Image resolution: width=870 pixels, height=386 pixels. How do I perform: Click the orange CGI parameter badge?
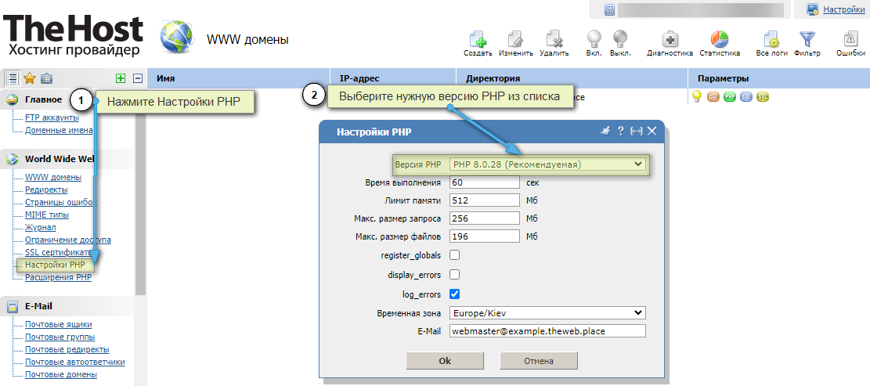[x=713, y=97]
